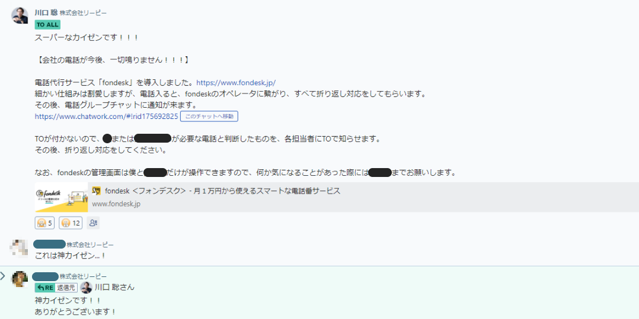Click the avatar on the highlighted reply
Viewport: 639px width, 319px height.
tap(20, 279)
